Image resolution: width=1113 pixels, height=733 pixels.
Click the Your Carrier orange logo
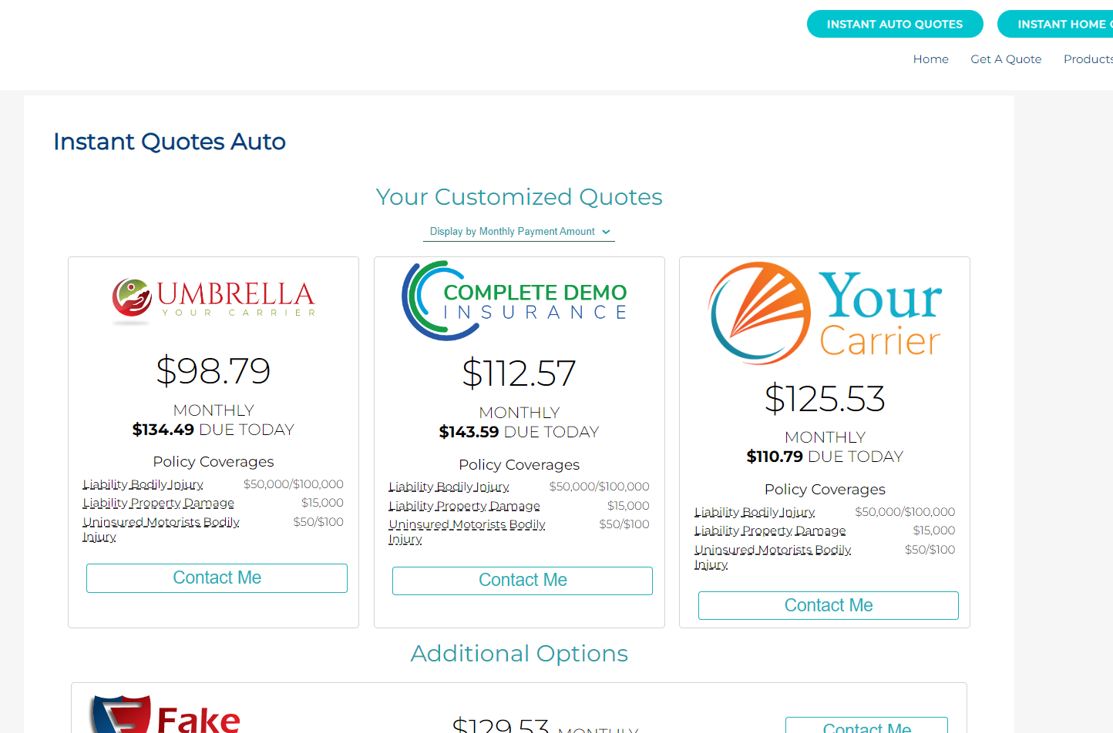pos(825,313)
